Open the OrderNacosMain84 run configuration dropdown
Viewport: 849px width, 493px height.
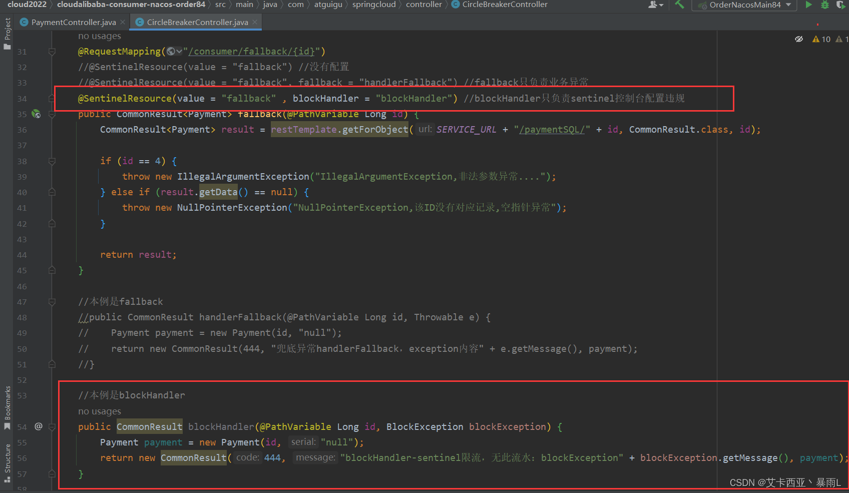coord(744,5)
